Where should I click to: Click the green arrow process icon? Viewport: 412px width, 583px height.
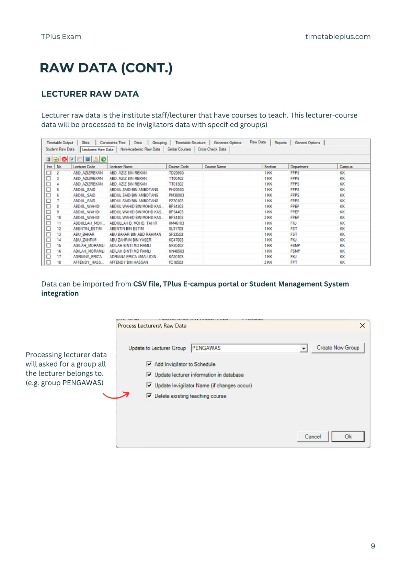[x=104, y=159]
